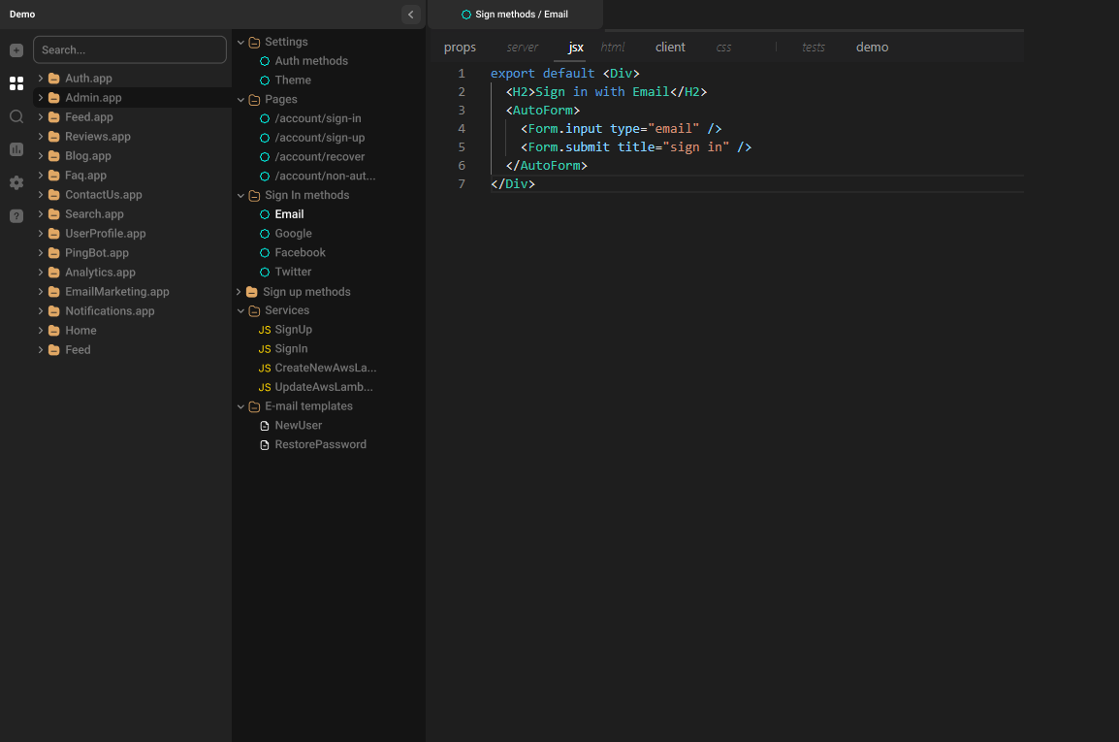The image size is (1119, 742).
Task: Collapse the panel with the left arrow button
Action: (410, 15)
